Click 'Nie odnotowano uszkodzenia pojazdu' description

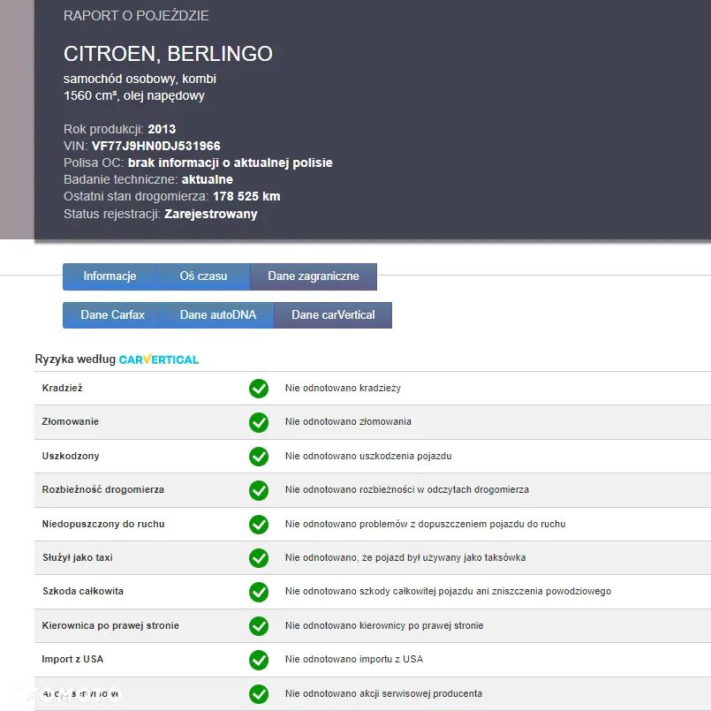tap(368, 456)
